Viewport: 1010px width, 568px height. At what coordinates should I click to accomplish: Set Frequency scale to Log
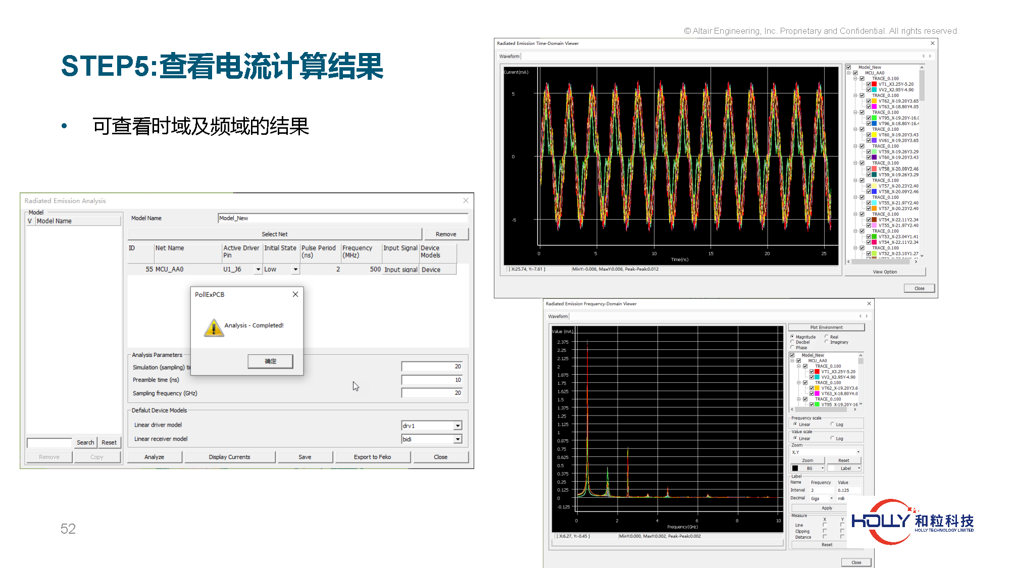[832, 424]
